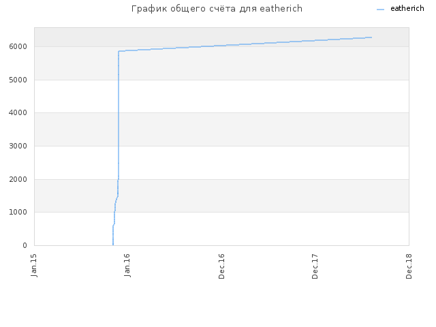This screenshot has width=436, height=327.
Task: Click the blue legend line marker
Action: (x=380, y=10)
